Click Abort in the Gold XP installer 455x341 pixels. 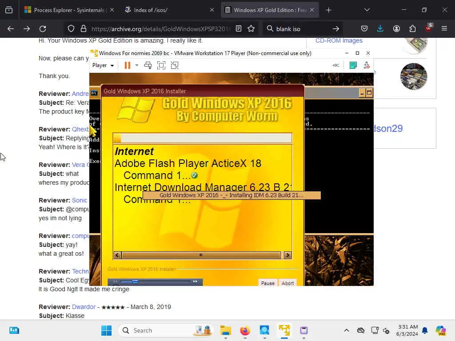[x=287, y=283]
